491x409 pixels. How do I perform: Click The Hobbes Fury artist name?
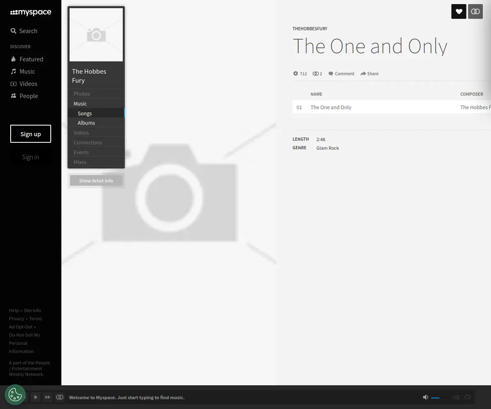(x=89, y=76)
